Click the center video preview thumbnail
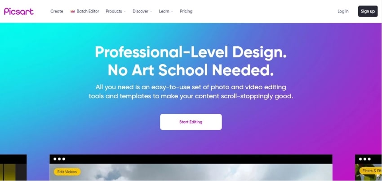 (x=191, y=172)
